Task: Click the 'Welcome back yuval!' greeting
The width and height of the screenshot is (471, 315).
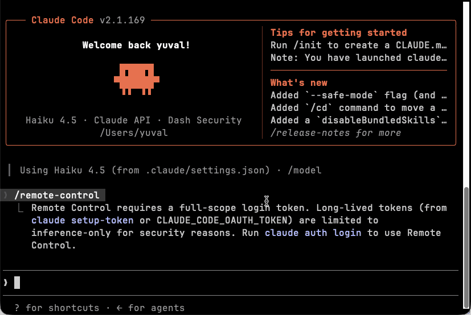Action: click(136, 45)
